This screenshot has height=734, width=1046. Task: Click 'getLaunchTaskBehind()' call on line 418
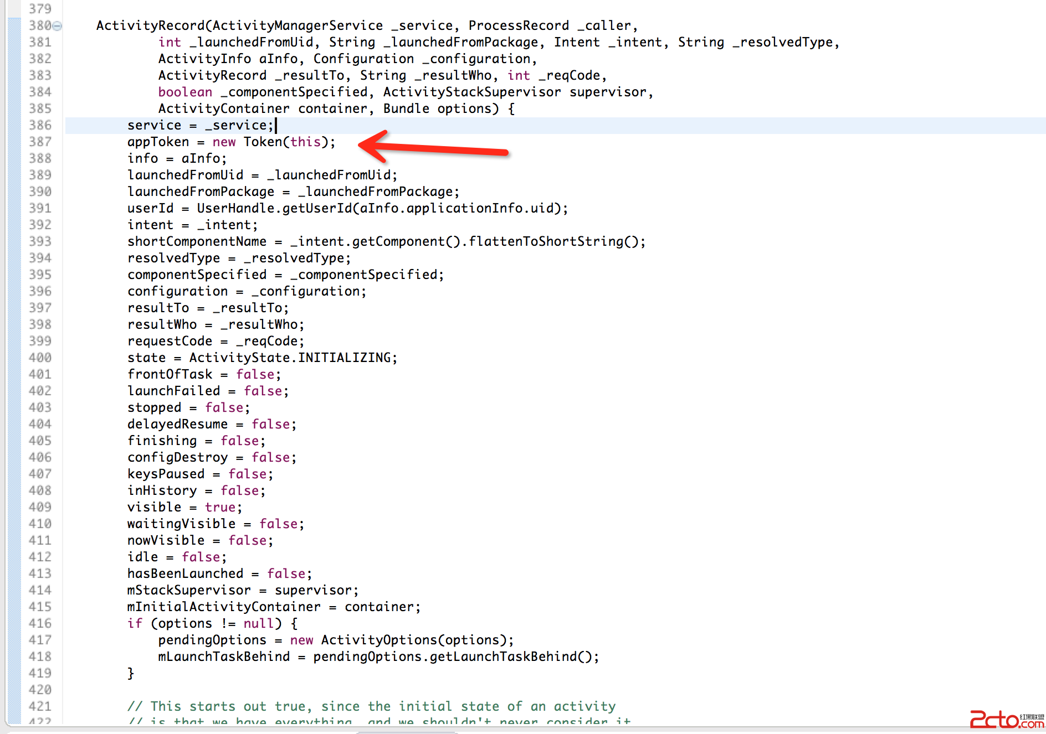click(x=511, y=657)
